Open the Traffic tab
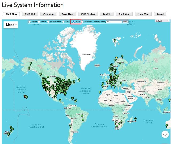This screenshot has height=144, width=171. pos(107,14)
